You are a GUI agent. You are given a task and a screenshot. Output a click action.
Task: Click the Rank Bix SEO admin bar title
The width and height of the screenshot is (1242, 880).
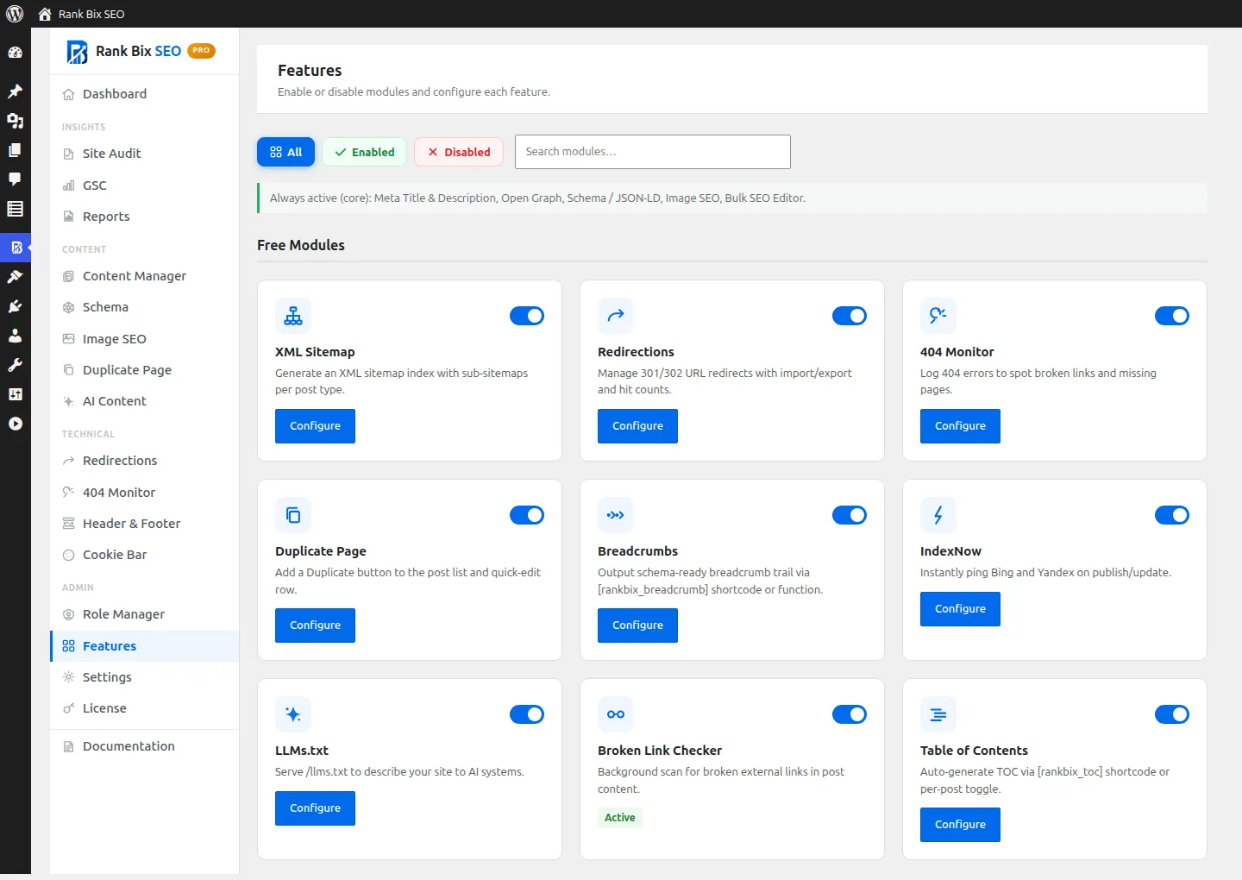point(91,14)
